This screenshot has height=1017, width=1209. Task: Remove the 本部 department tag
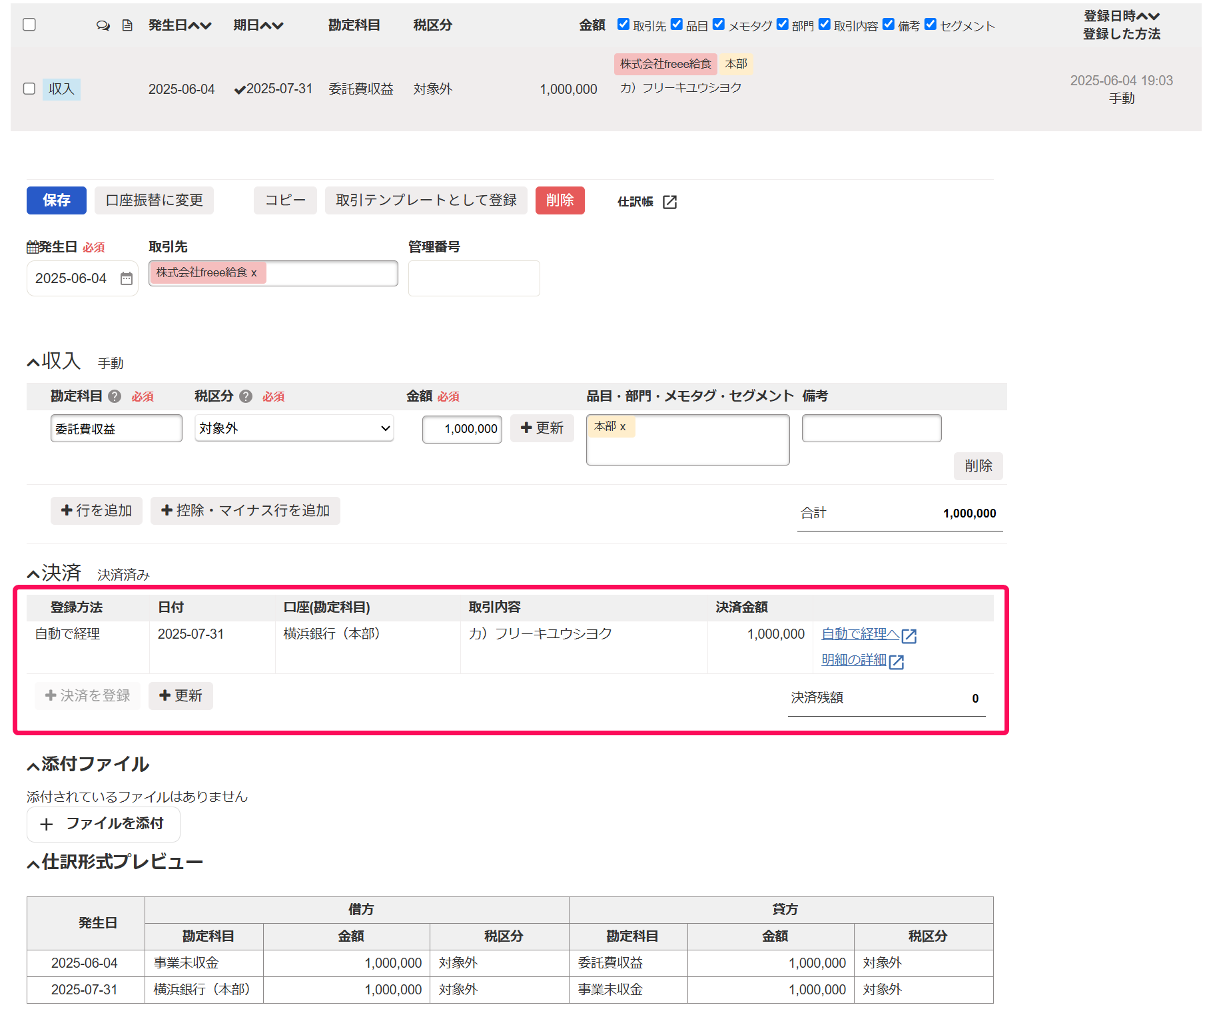(623, 427)
